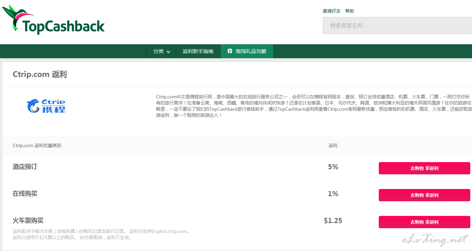Expand the 分类 category dropdown
Screen dimensions: 472x251
tap(161, 51)
